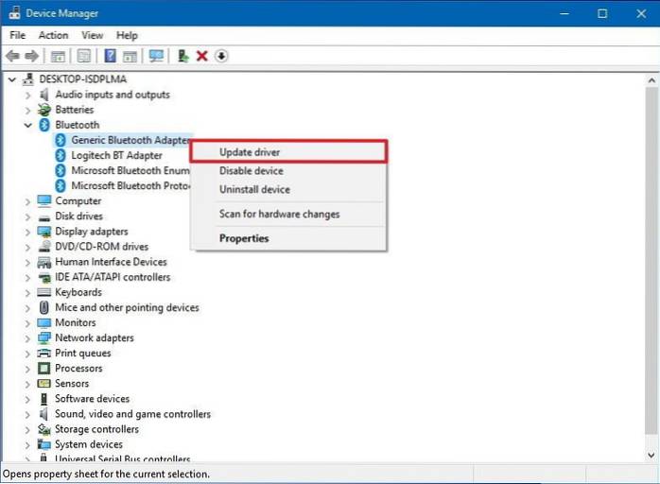Click the Logitech BT Adapter Bluetooth icon
Viewport: 660px width, 484px height.
click(x=61, y=155)
